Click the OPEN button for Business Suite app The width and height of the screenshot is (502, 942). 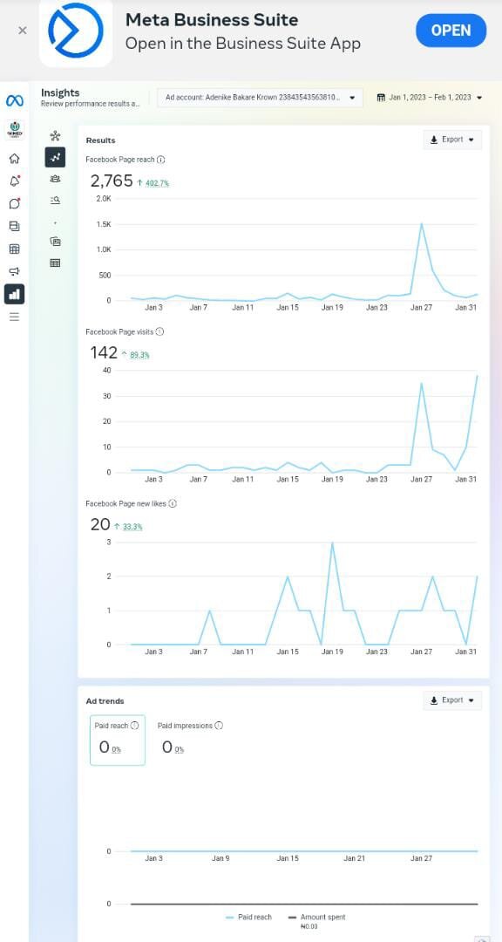tap(451, 31)
